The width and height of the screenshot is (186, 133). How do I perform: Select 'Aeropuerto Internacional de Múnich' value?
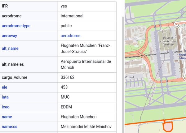[86, 64]
